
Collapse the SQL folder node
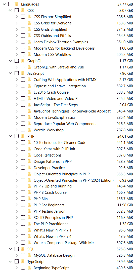(x=10, y=249)
